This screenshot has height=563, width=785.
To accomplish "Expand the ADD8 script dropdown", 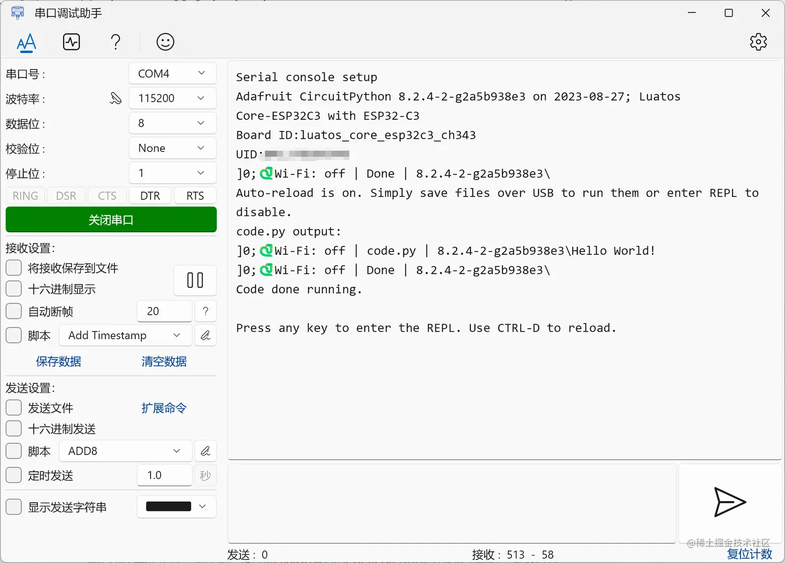I will (126, 451).
